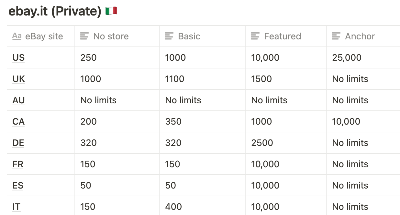Open the DE row page
Viewport: 400px width, 215px height.
pyautogui.click(x=18, y=143)
